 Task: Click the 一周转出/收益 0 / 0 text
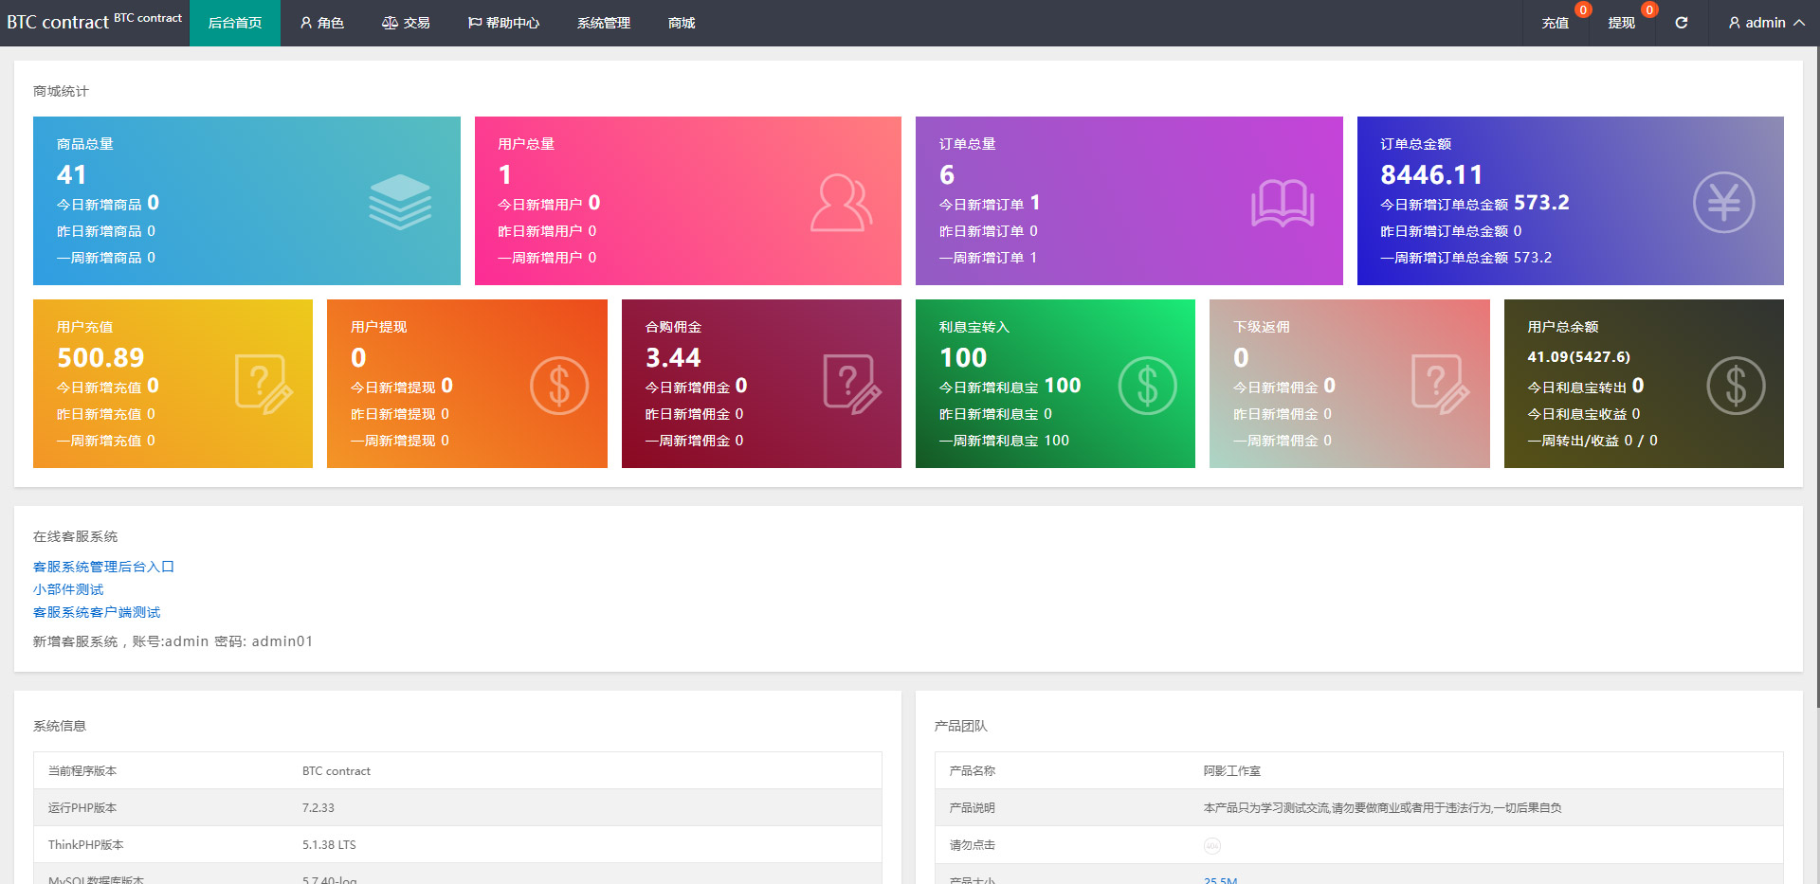tap(1592, 441)
